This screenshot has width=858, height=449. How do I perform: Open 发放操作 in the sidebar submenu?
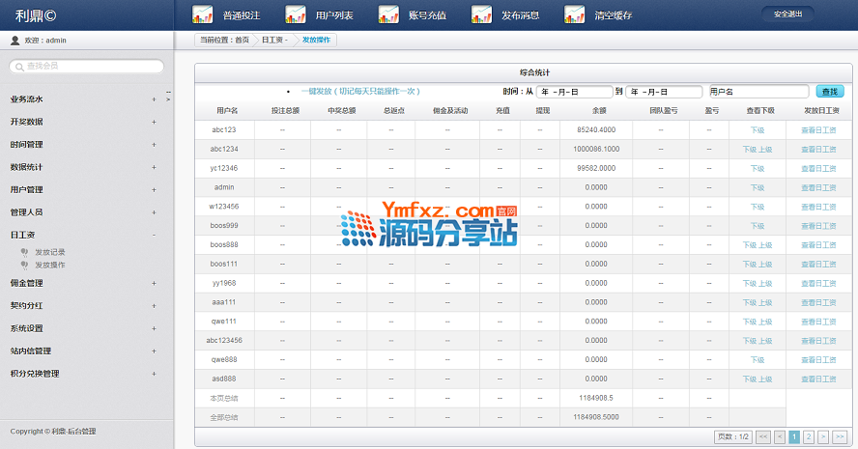(x=50, y=265)
